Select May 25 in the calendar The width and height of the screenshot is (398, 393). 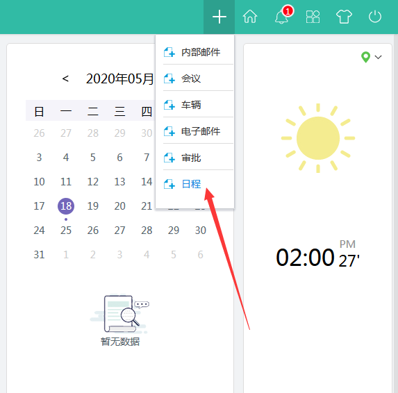pos(66,231)
